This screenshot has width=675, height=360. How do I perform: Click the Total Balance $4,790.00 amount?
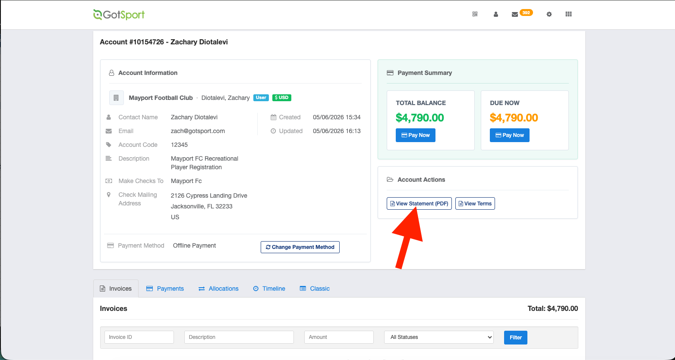[420, 118]
